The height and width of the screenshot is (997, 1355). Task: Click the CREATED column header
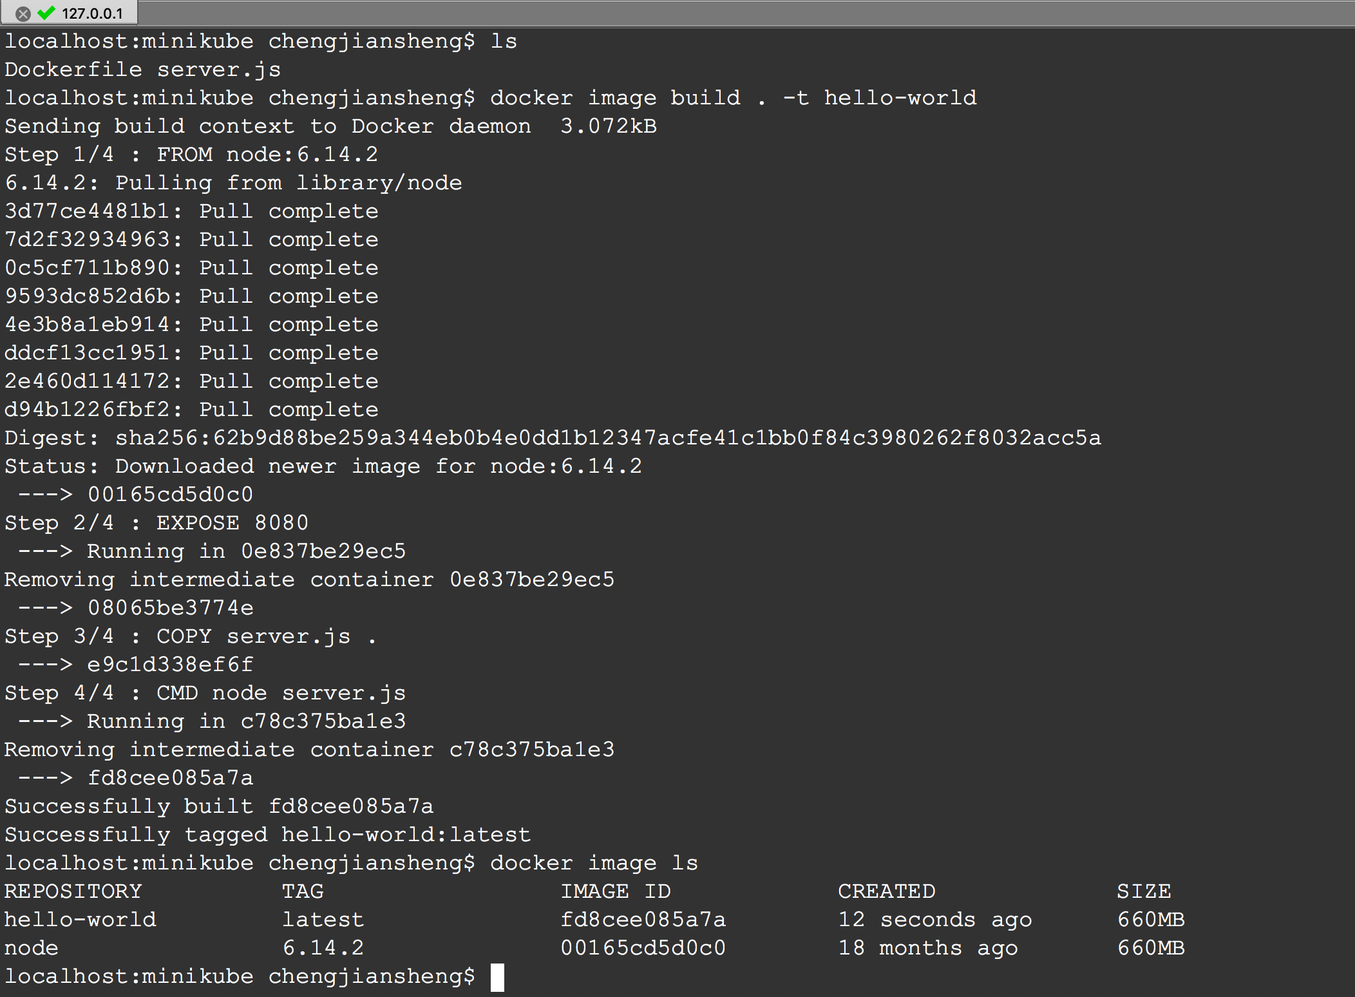(886, 891)
